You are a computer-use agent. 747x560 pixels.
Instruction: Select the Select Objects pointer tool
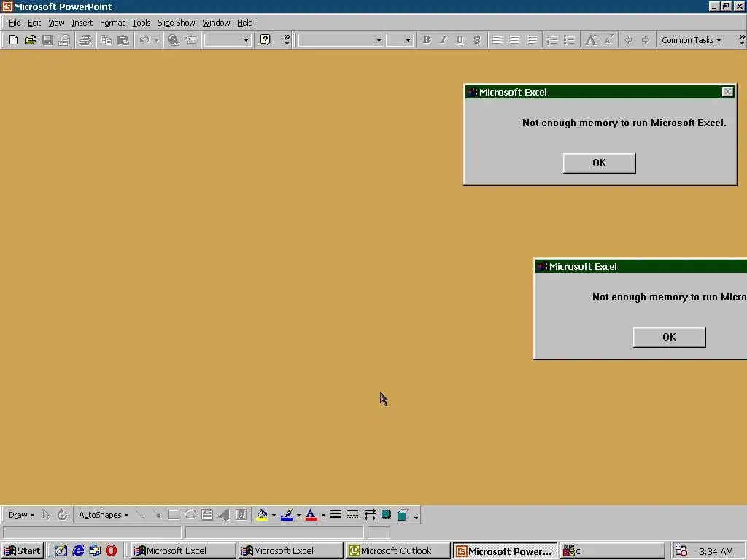pos(46,515)
